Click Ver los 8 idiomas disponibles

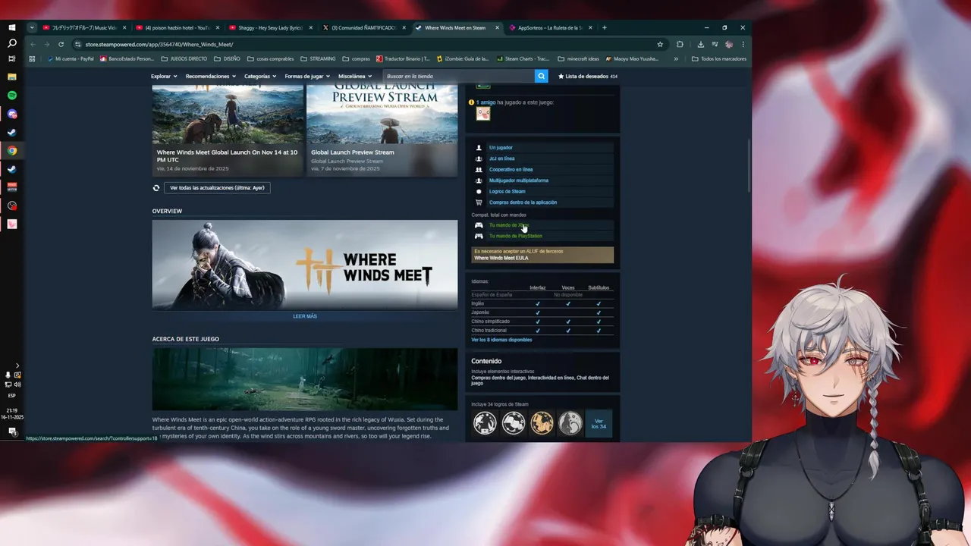pyautogui.click(x=501, y=340)
